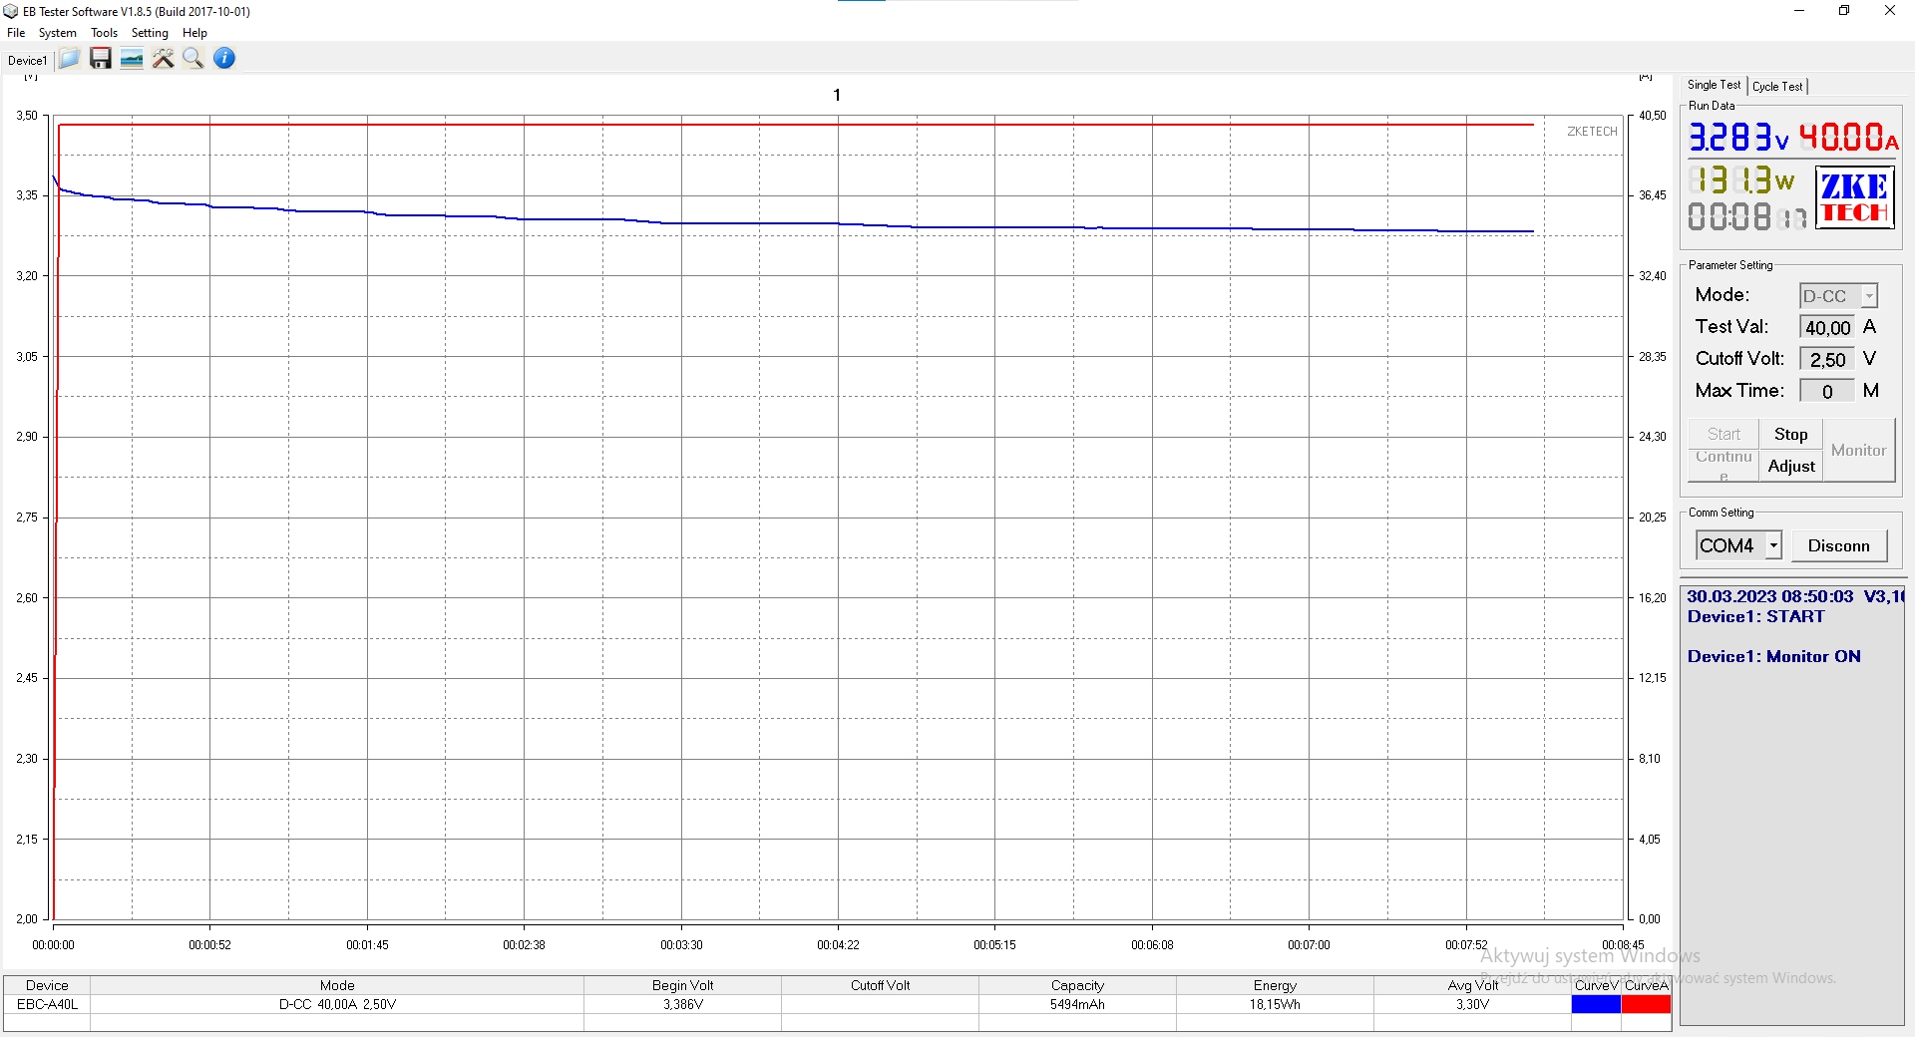Click the 3,386V begin volt value

tap(683, 1004)
